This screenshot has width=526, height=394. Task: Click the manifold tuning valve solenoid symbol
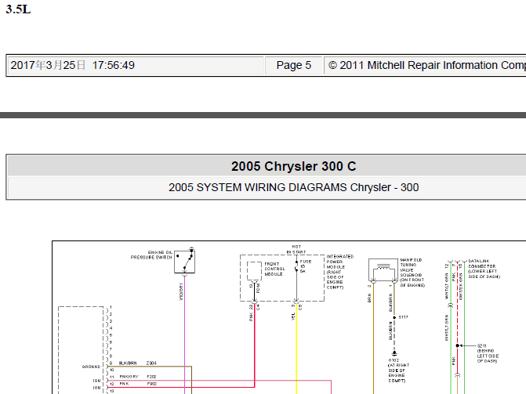click(x=383, y=270)
